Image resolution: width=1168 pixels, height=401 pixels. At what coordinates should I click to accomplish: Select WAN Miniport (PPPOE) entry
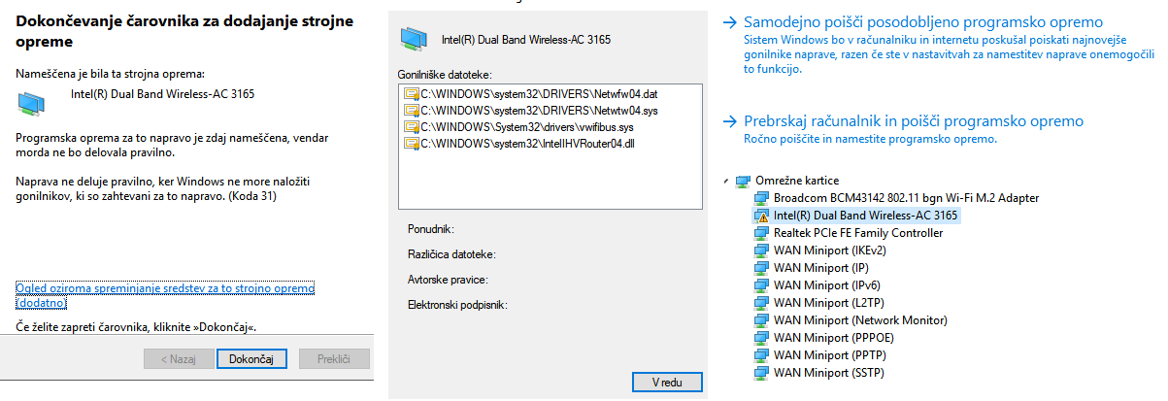pyautogui.click(x=832, y=338)
